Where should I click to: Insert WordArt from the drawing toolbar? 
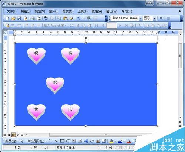(x=86, y=141)
